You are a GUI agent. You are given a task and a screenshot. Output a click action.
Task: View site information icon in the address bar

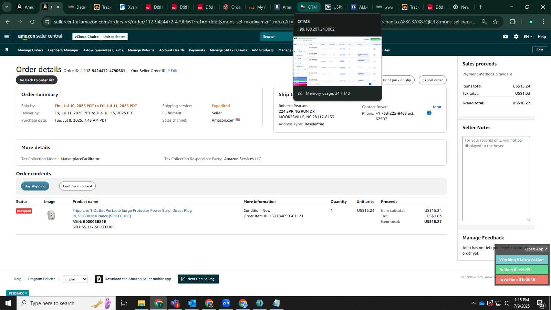coord(47,22)
